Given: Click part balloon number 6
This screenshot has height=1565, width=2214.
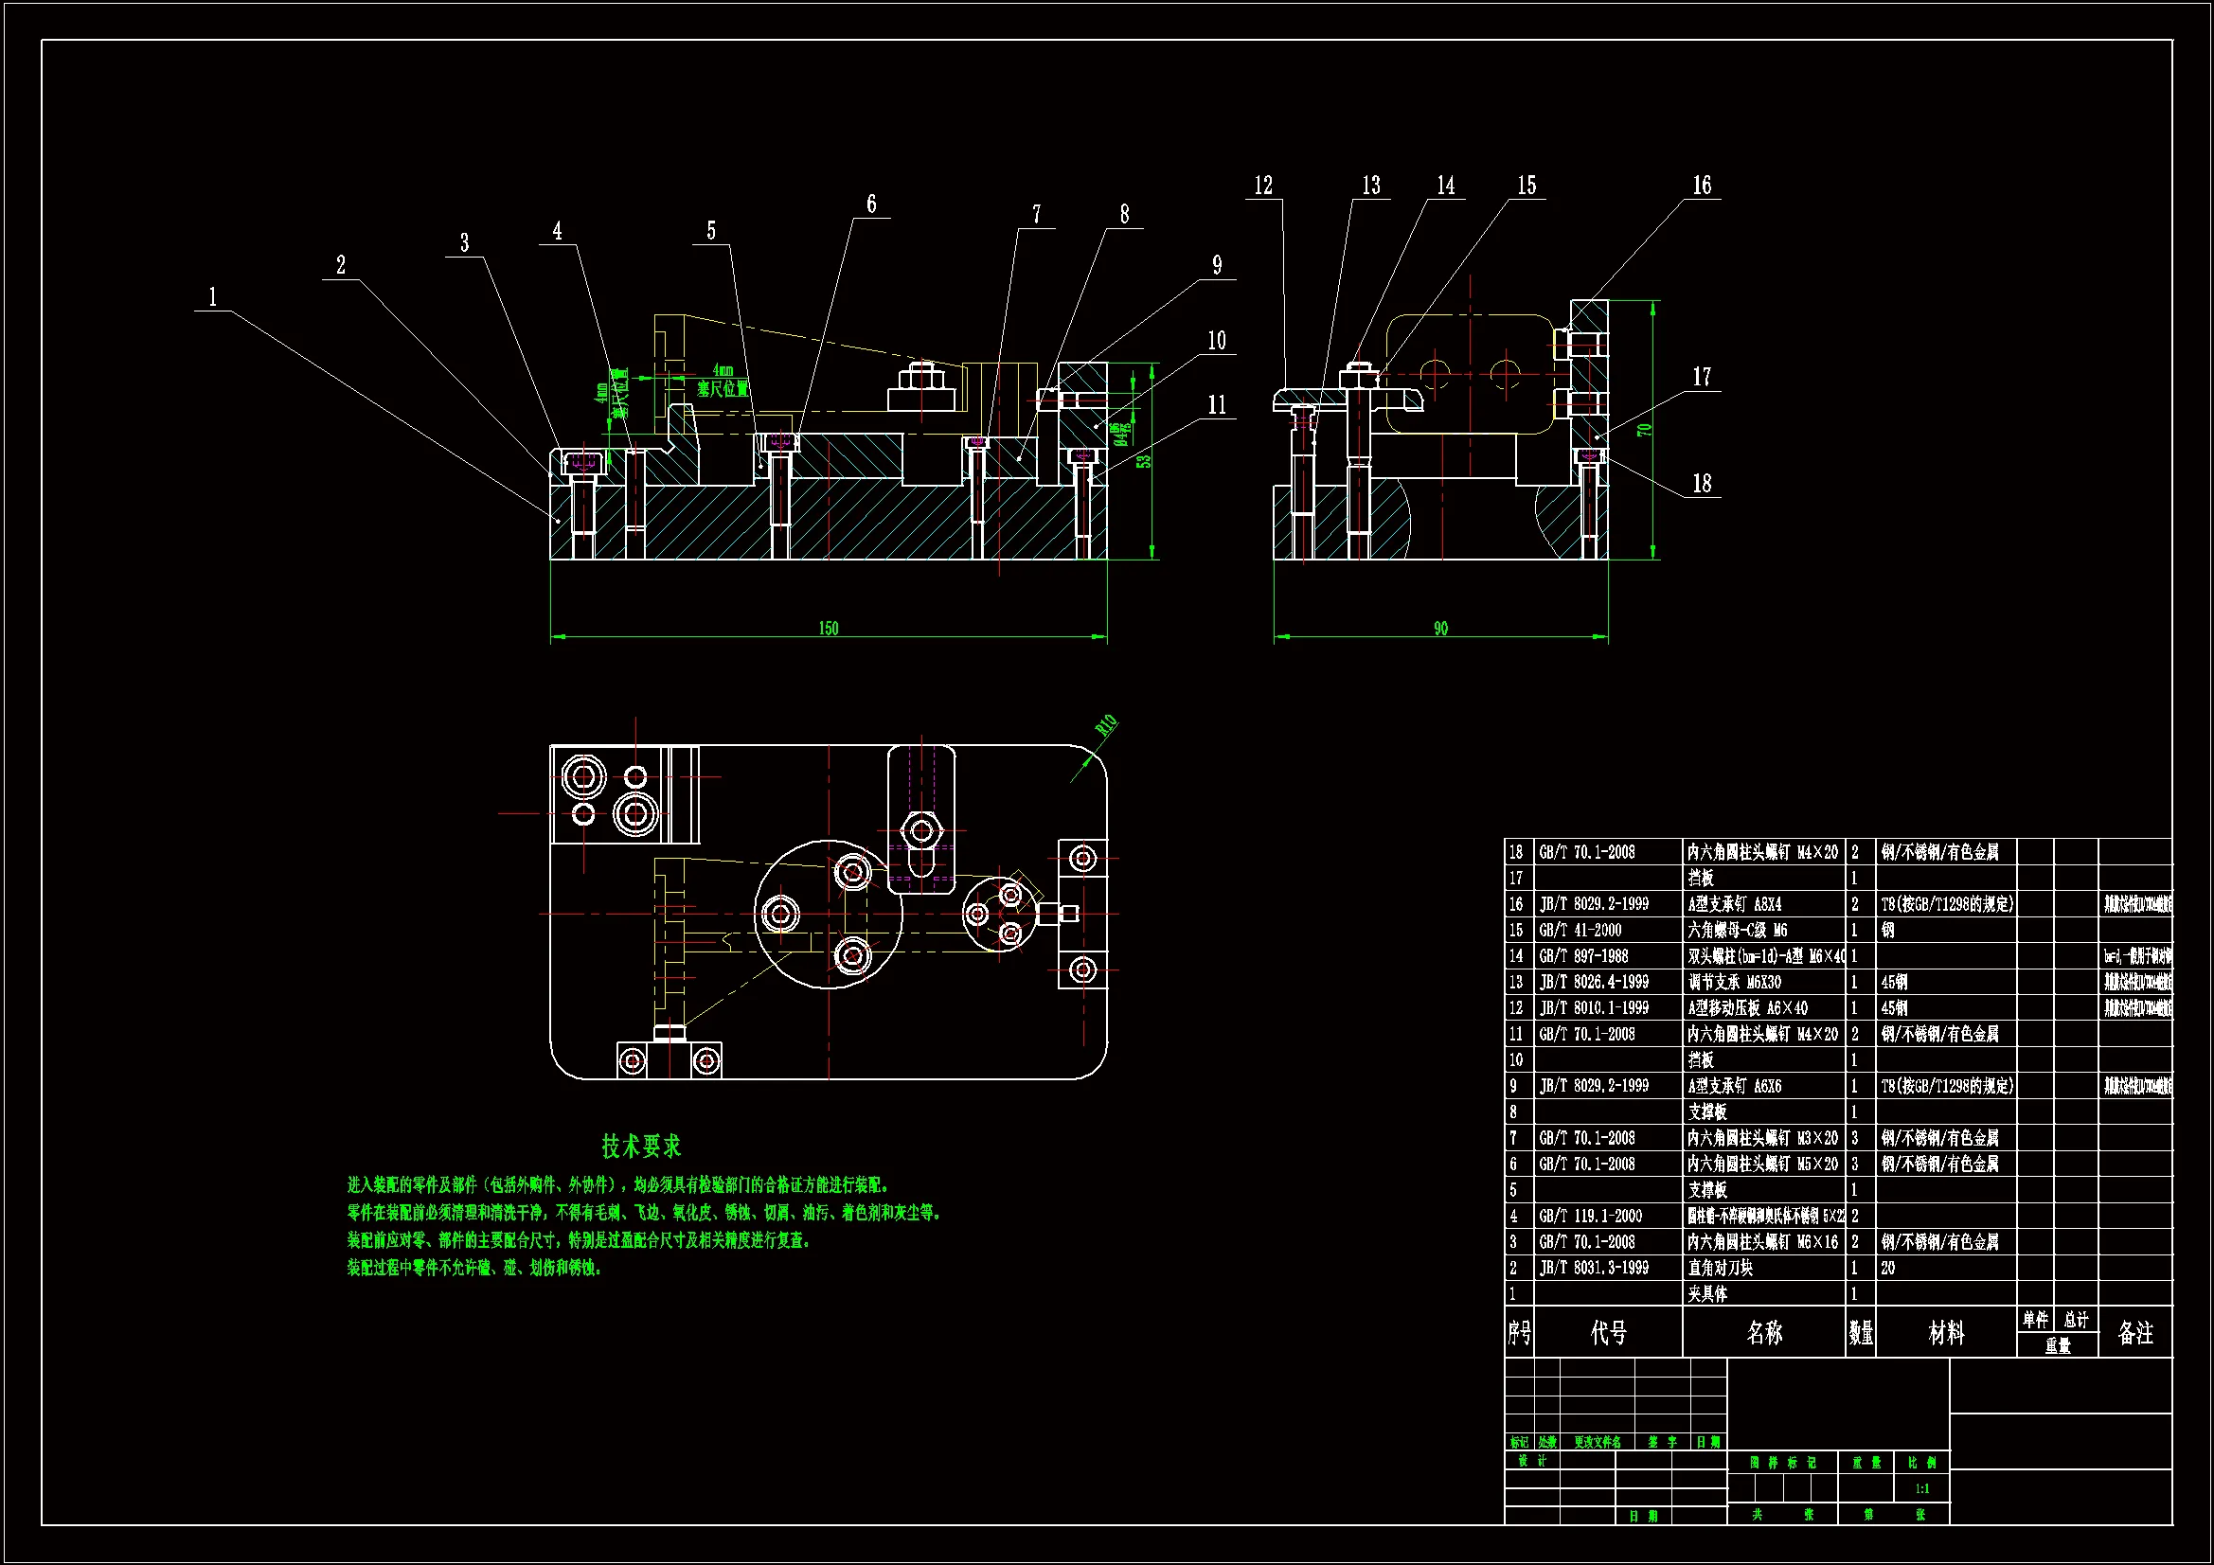Looking at the screenshot, I should (871, 204).
